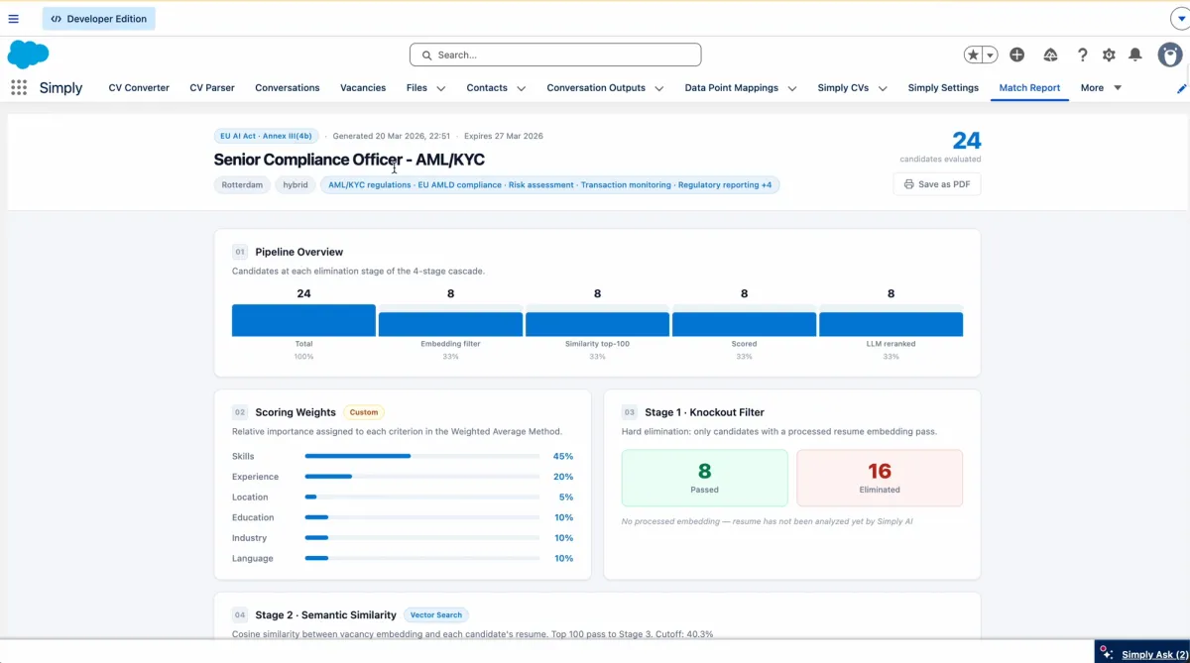
Task: Toggle the hamburger menu at top left
Action: [14, 19]
